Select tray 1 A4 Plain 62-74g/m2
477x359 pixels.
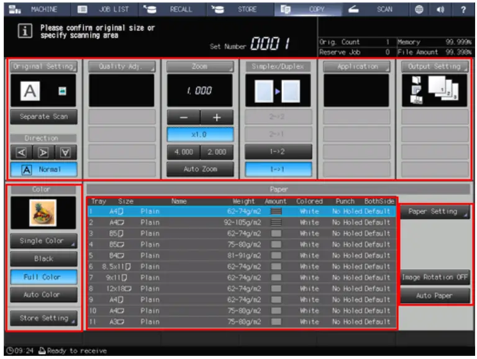coord(242,211)
